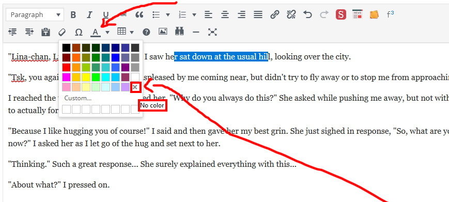Click the highlighted text 'sat down at the usual hill'

(221, 57)
